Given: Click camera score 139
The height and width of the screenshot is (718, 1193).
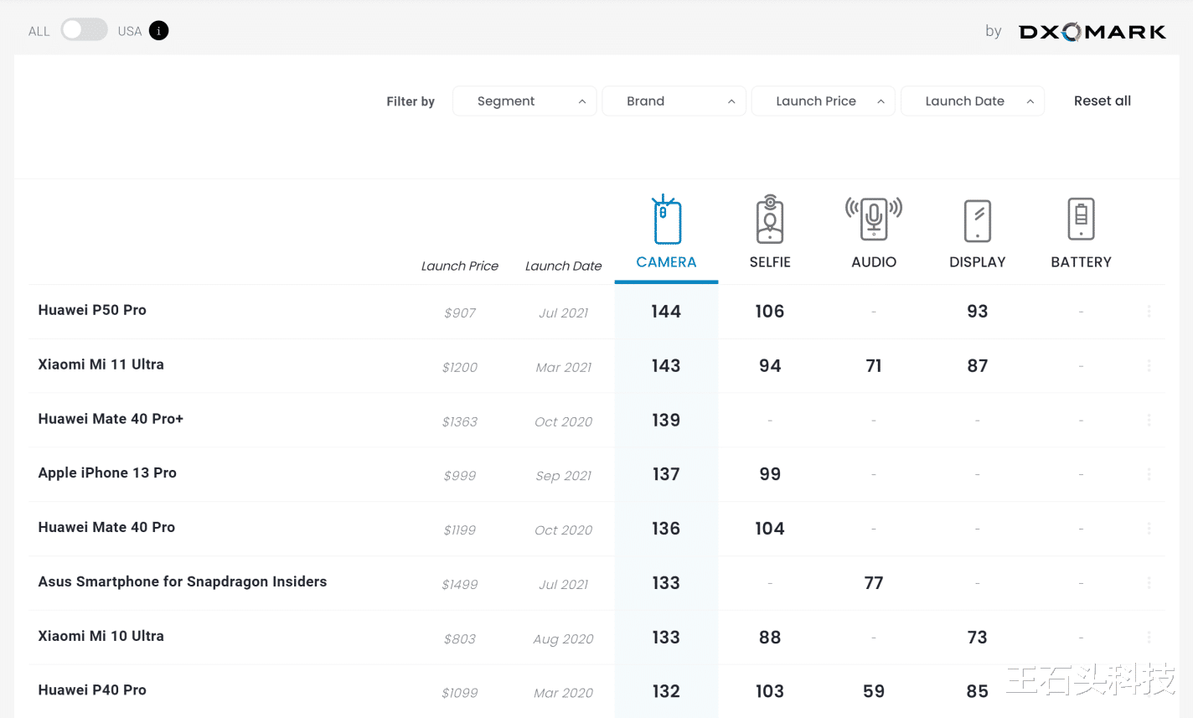Looking at the screenshot, I should [666, 421].
